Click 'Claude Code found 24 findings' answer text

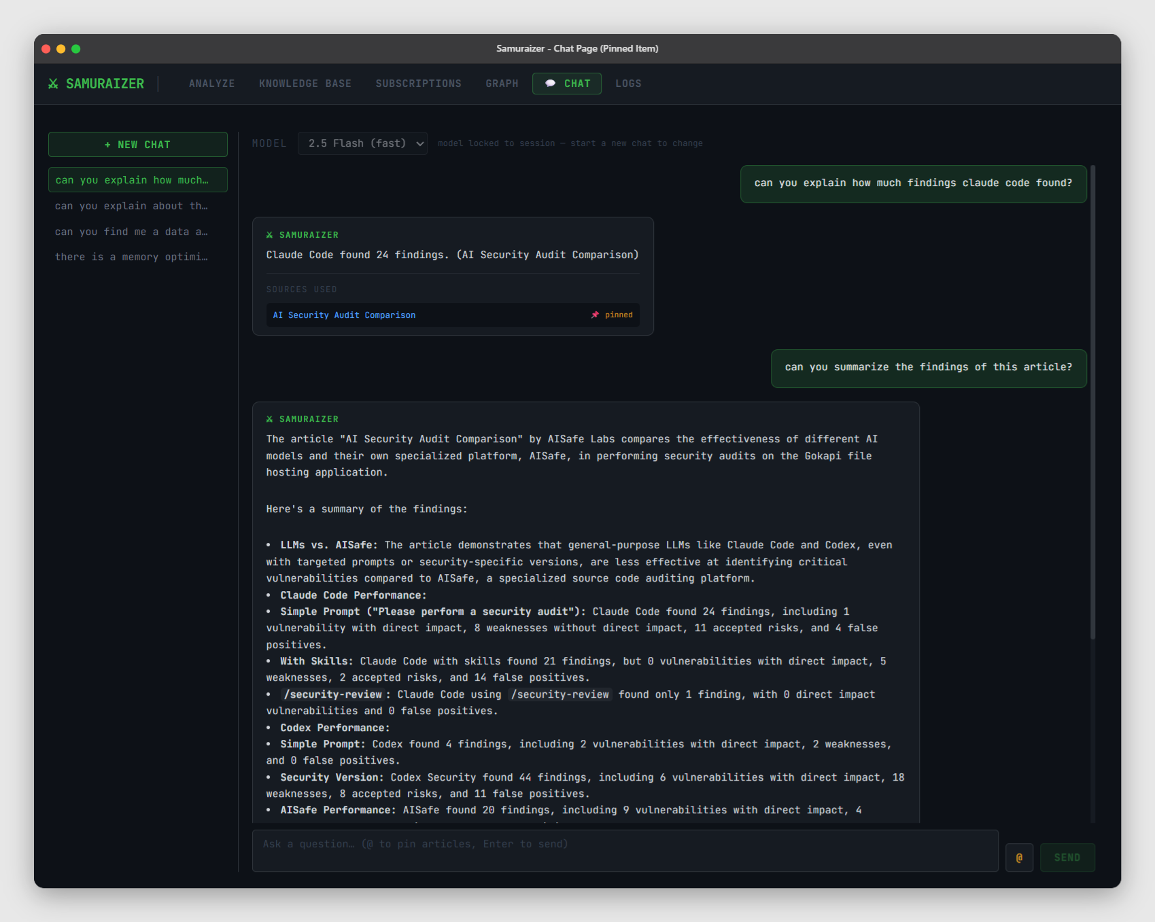point(453,255)
